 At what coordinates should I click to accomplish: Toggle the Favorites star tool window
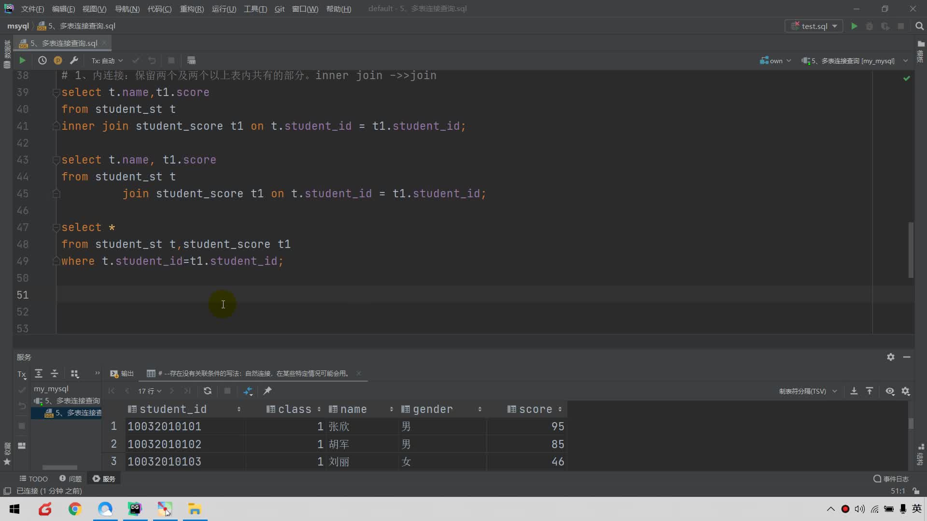(7, 462)
